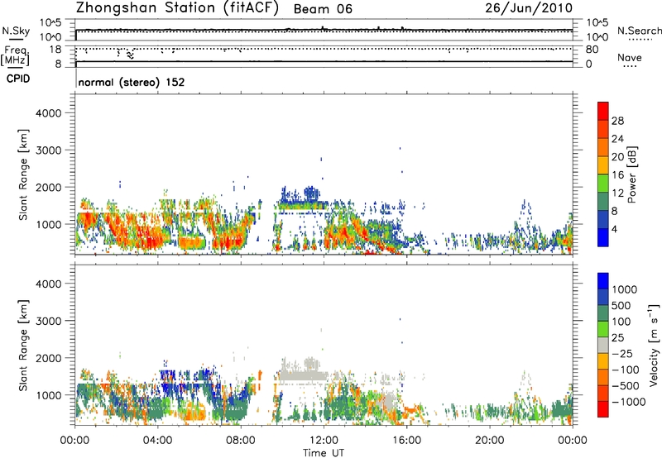662x458 pixels.
Task: Click the blue top segment of Velocity colorbar
Action: (x=603, y=281)
